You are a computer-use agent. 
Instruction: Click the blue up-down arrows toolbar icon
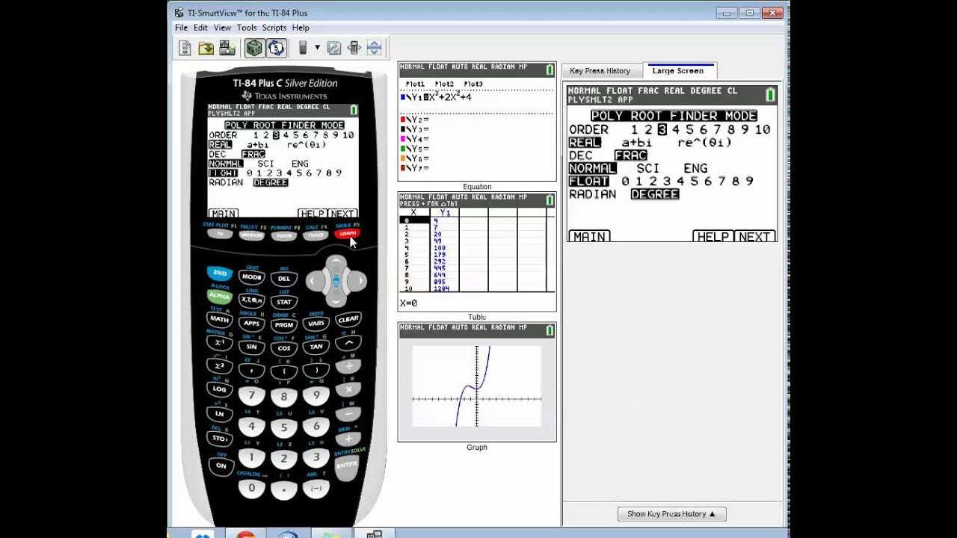(375, 49)
